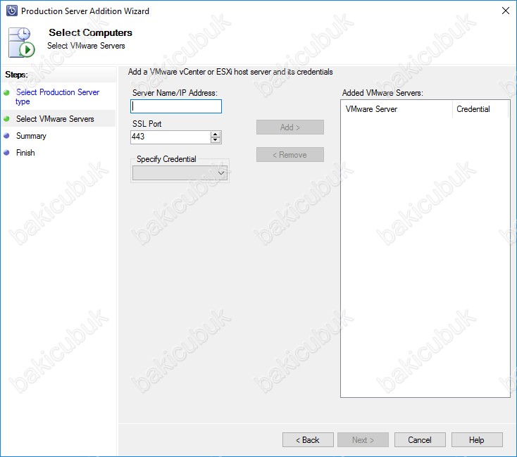Click green bullet beside Select VMware Servers
The width and height of the screenshot is (517, 457).
point(6,119)
